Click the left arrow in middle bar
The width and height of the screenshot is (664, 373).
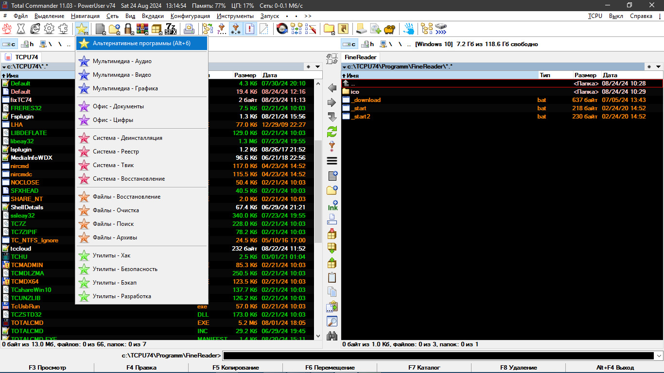click(332, 88)
